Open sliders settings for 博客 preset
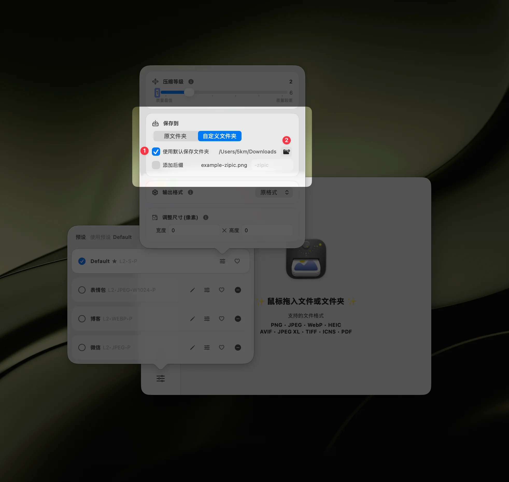The width and height of the screenshot is (509, 482). (207, 319)
